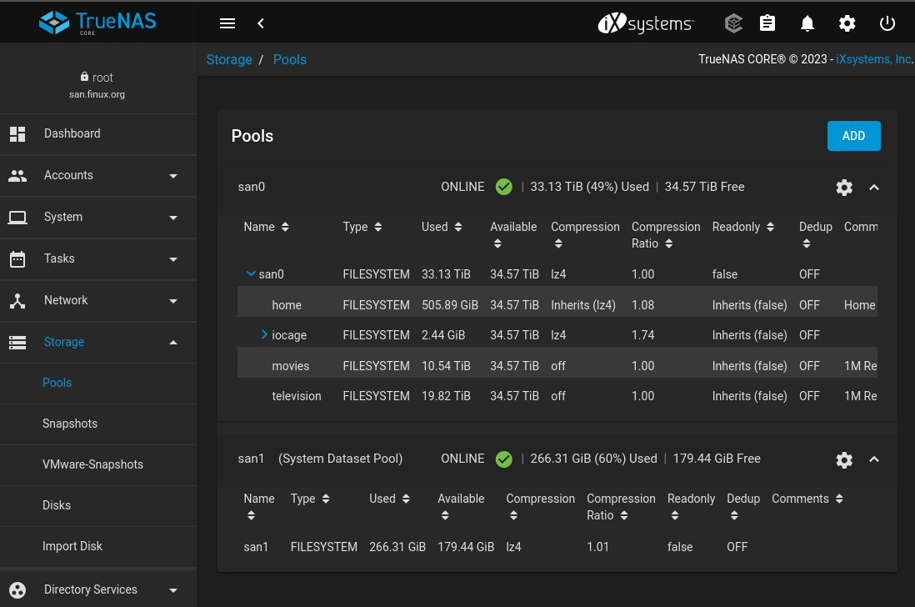Click the power icon in top bar
915x607 pixels.
(x=887, y=23)
